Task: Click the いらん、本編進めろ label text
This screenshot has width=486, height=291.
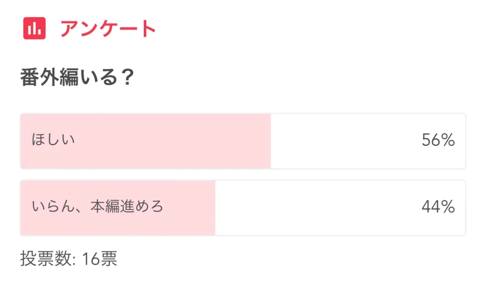Action: pos(97,207)
